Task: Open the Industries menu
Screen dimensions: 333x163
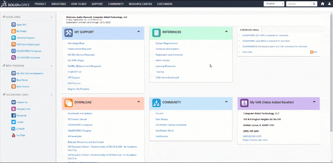Action: click(x=59, y=4)
